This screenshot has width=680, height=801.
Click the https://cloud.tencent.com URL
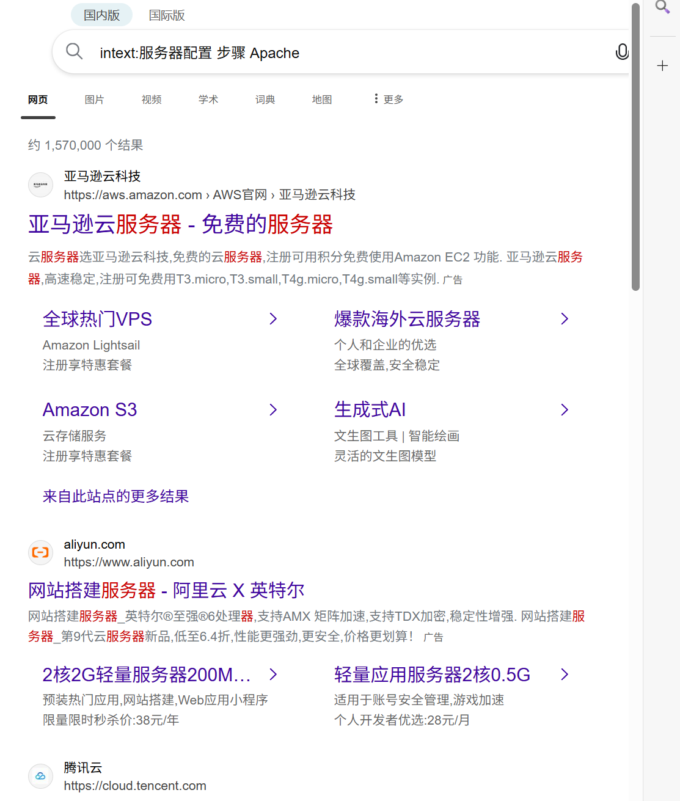[135, 786]
